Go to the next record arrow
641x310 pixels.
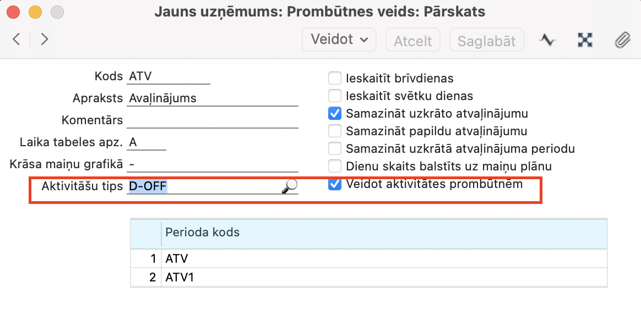[45, 39]
